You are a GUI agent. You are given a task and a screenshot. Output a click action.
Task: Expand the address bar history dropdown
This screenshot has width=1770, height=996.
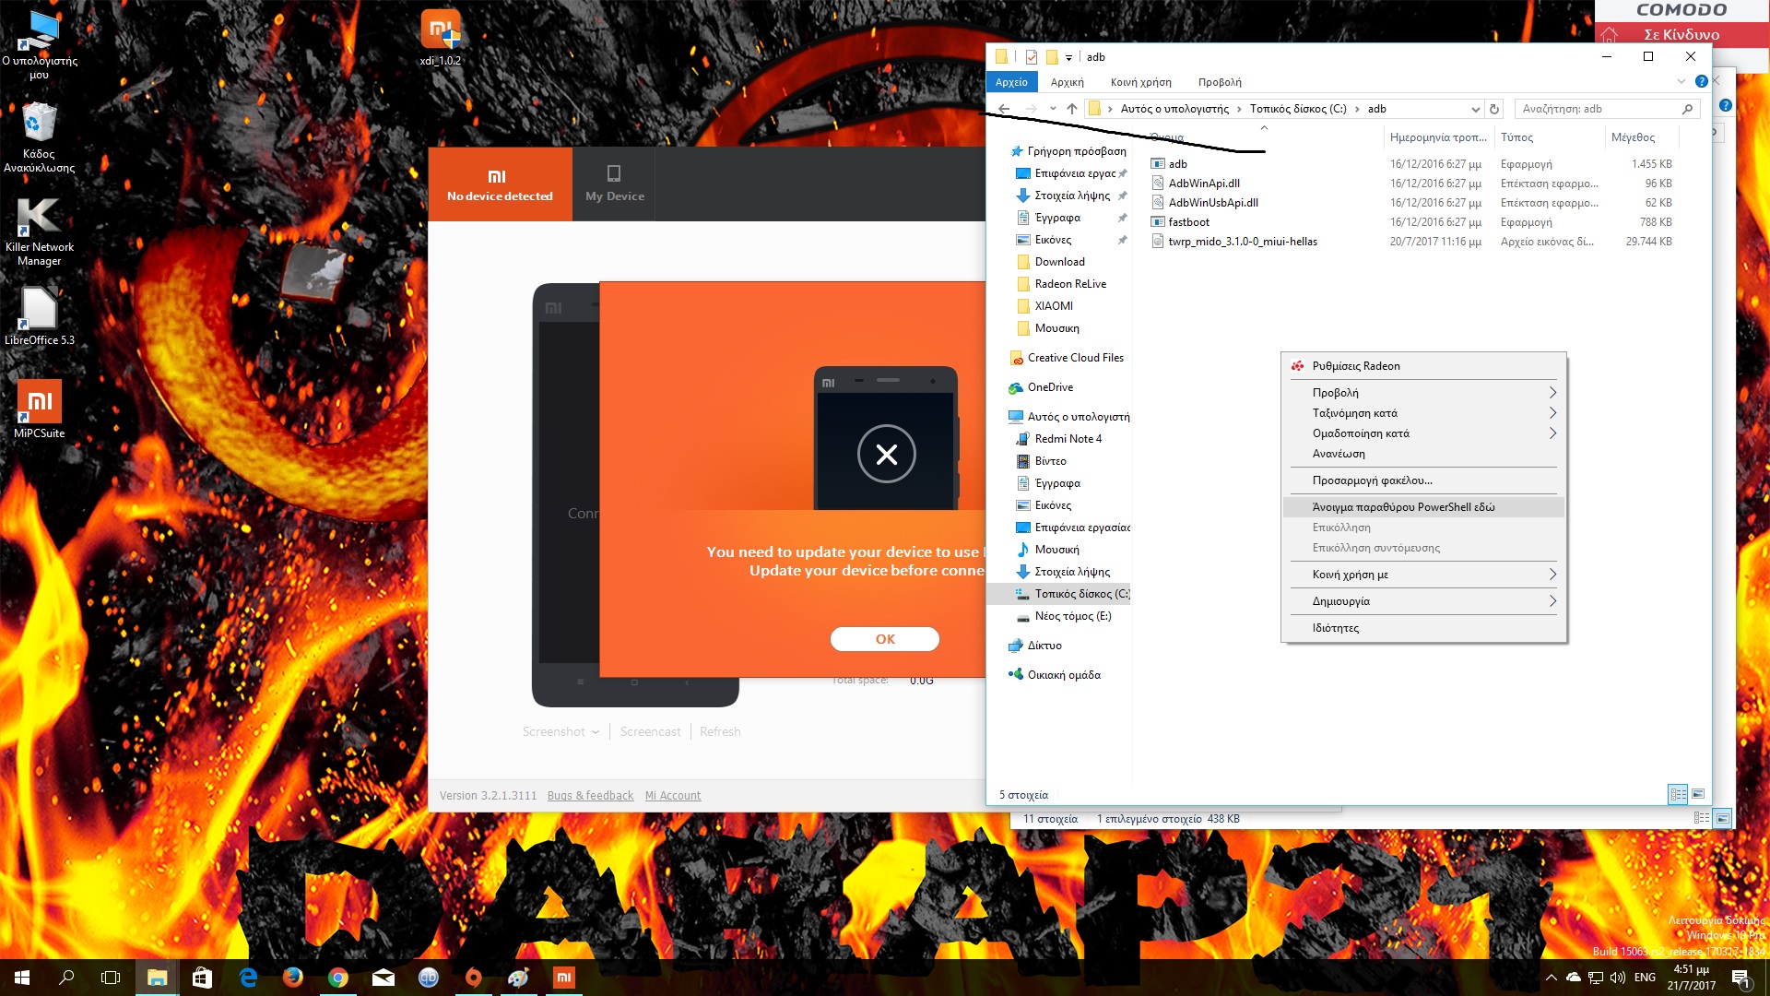[x=1475, y=109]
